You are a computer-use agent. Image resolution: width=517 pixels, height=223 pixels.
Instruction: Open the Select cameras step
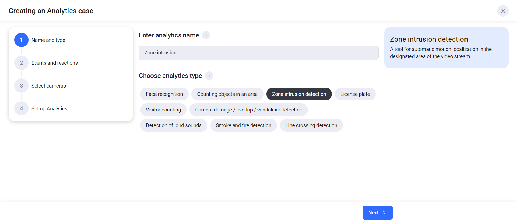[x=48, y=86]
